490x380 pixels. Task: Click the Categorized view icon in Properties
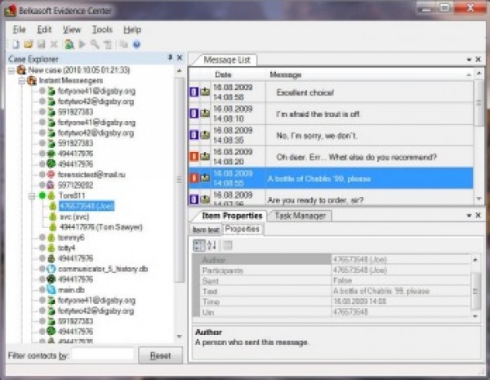[198, 245]
